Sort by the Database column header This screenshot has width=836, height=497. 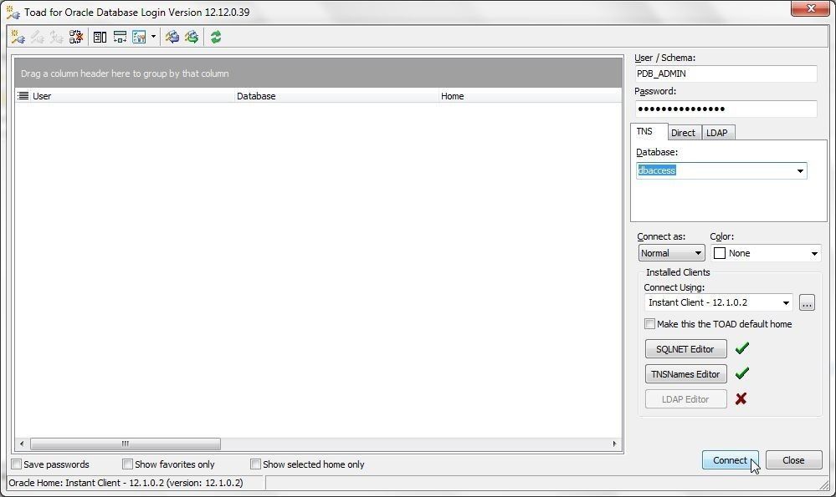336,96
